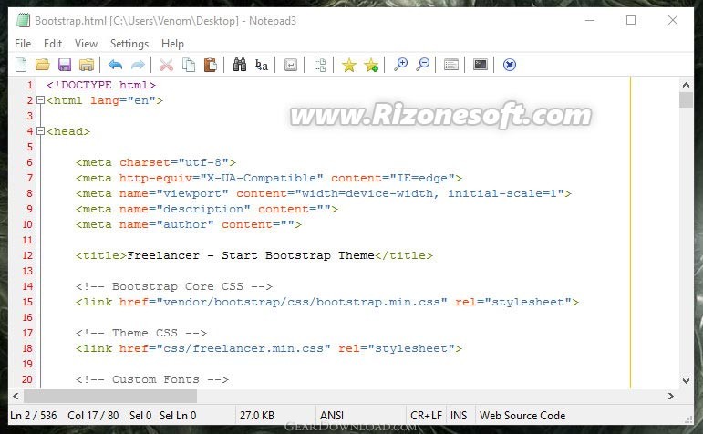703x434 pixels.
Task: Collapse the html fold on line 2
Action: 40,100
